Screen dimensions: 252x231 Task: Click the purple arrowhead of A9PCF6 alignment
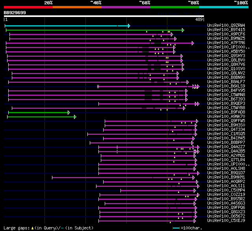tap(172, 34)
